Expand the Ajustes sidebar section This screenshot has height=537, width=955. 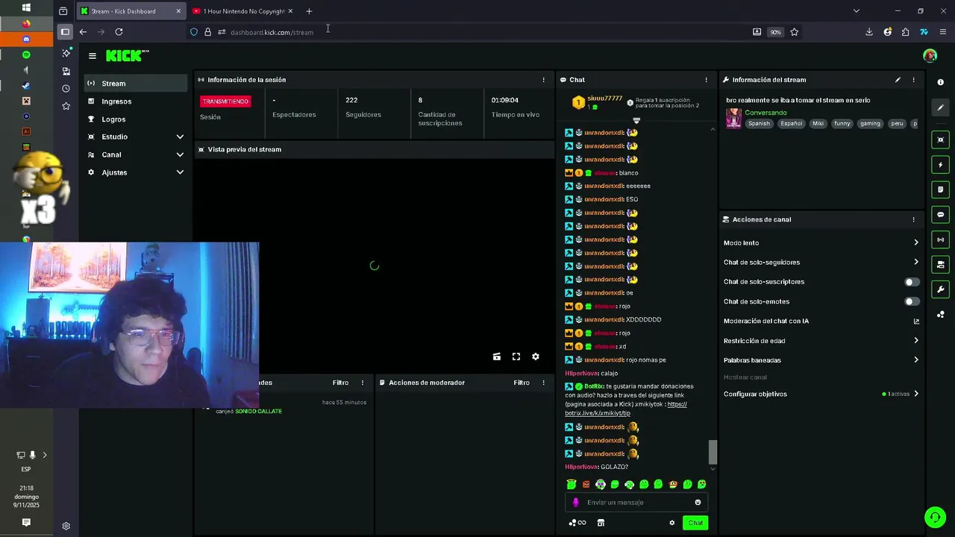click(137, 172)
